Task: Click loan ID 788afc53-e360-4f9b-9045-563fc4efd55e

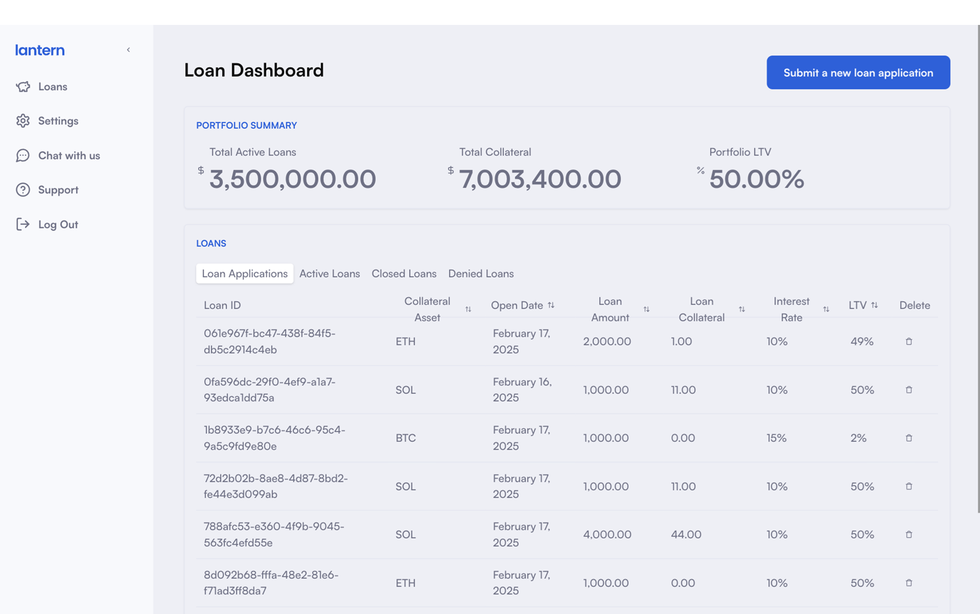Action: tap(274, 534)
